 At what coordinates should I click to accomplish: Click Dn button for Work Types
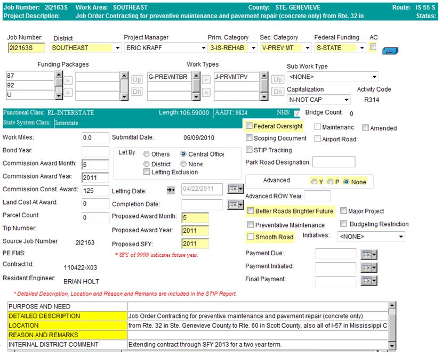click(278, 92)
